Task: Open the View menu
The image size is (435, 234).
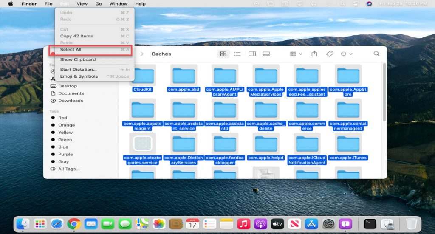Action: pyautogui.click(x=82, y=3)
